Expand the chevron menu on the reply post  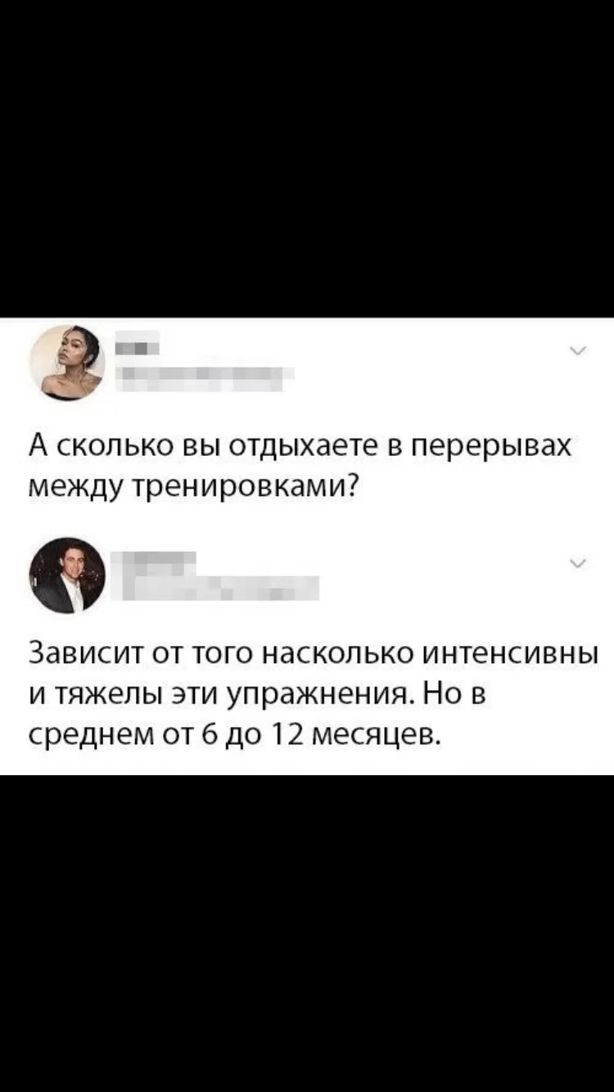tap(577, 563)
